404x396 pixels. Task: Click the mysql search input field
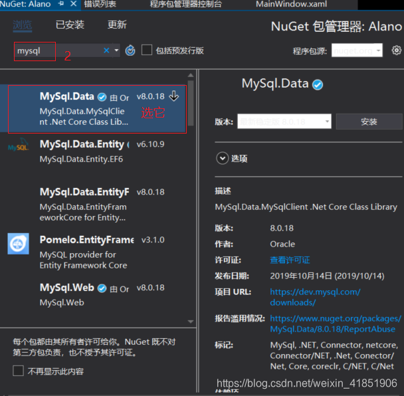point(58,50)
